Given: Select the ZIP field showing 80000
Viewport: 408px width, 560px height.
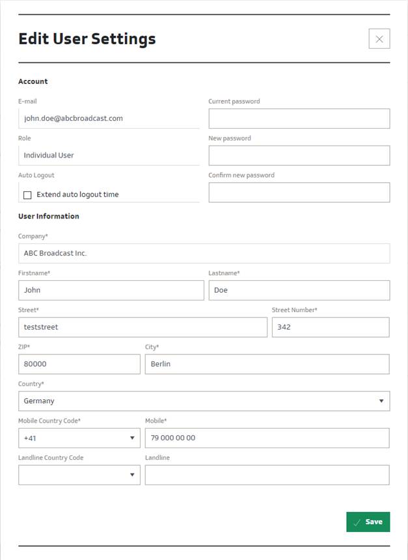Looking at the screenshot, I should click(79, 364).
